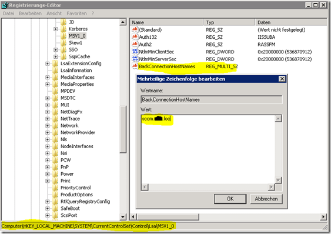Image resolution: width=331 pixels, height=234 pixels.
Task: Sort by the Name column header
Action: 166,22
